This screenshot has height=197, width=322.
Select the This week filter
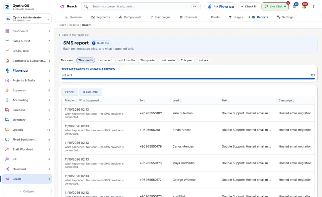(x=67, y=60)
